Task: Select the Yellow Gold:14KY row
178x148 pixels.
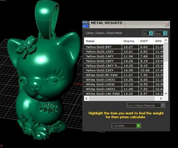Action: tap(124, 56)
